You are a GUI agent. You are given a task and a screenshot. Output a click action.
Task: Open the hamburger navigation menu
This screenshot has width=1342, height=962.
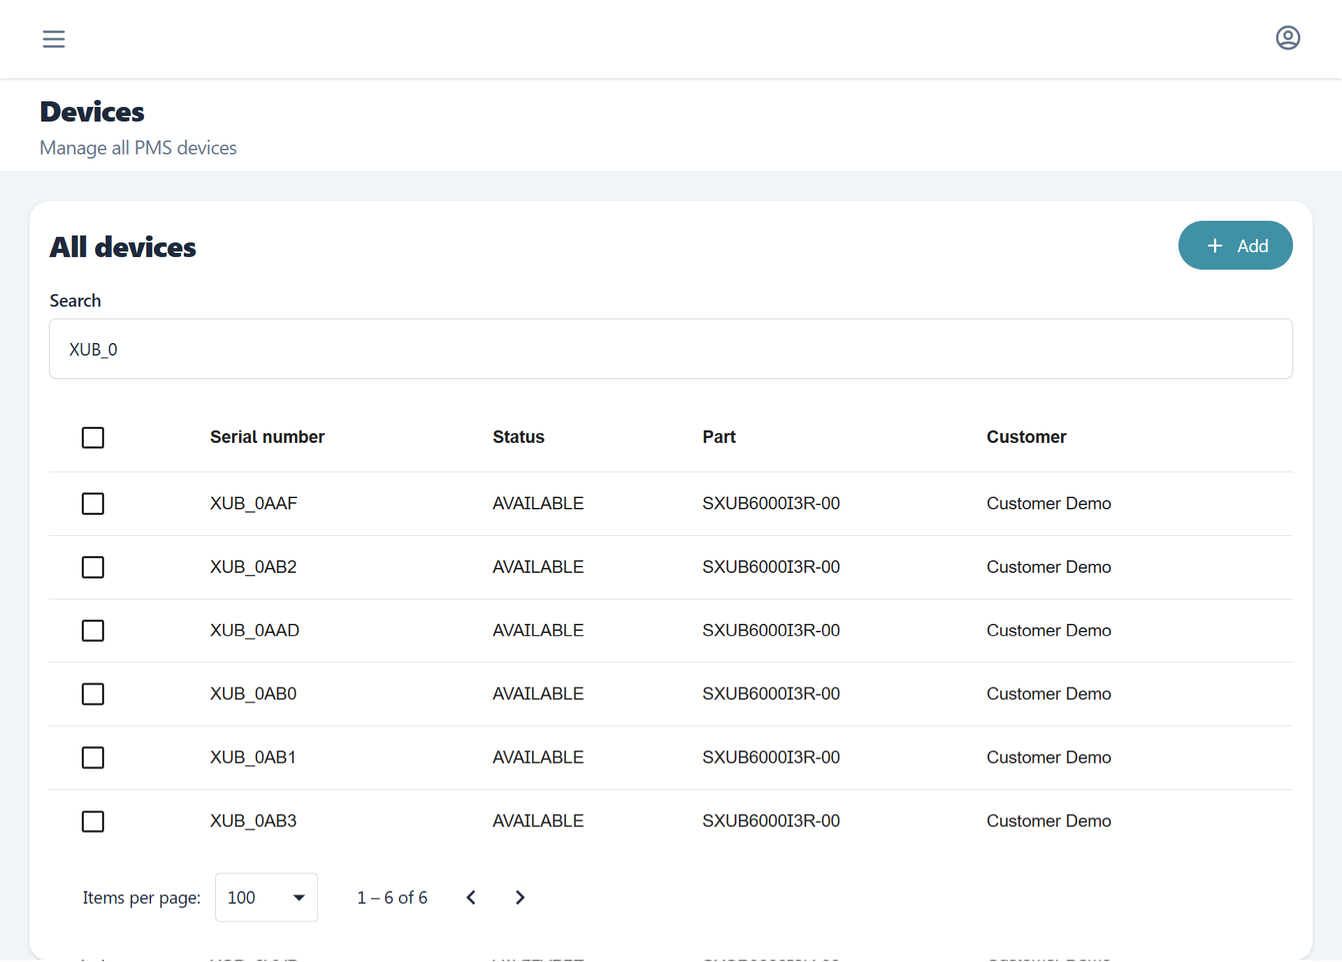54,38
